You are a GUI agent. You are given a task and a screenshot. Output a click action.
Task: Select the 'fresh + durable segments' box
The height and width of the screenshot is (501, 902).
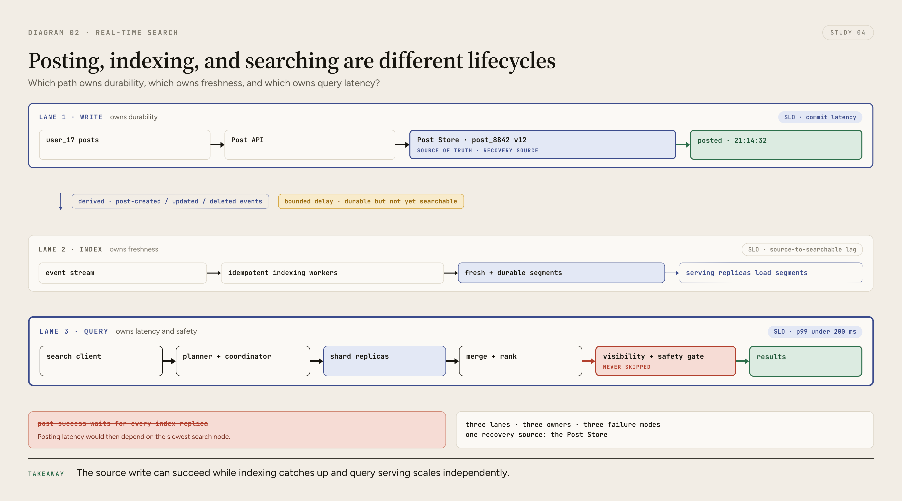coord(561,273)
